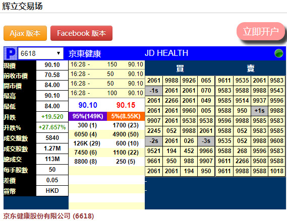Click the 總成交 value 113M

click(x=52, y=159)
